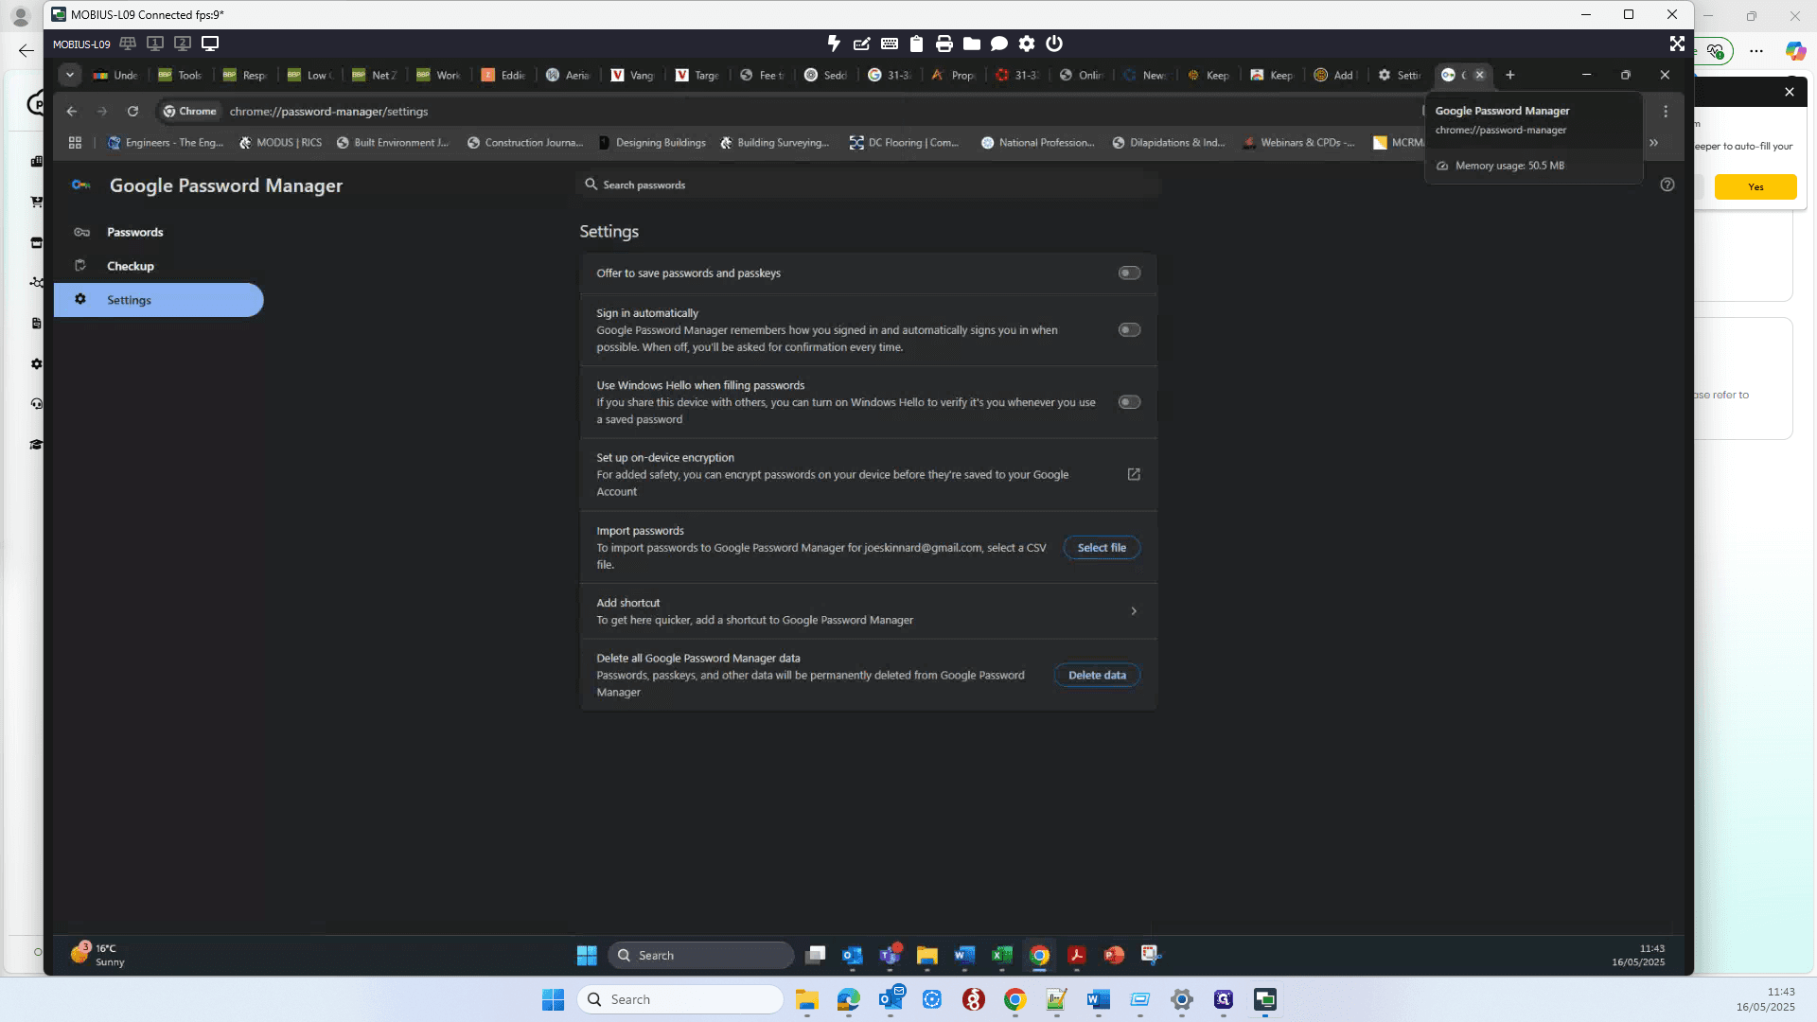Toggle Use Windows Hello when filling passwords
The height and width of the screenshot is (1022, 1817).
click(1129, 402)
